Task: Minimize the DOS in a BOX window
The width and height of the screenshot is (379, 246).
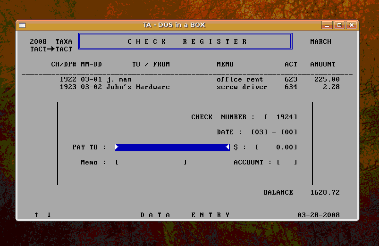Action: pos(327,25)
